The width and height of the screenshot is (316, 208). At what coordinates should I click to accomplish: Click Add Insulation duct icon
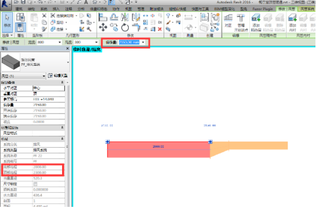coord(256,22)
